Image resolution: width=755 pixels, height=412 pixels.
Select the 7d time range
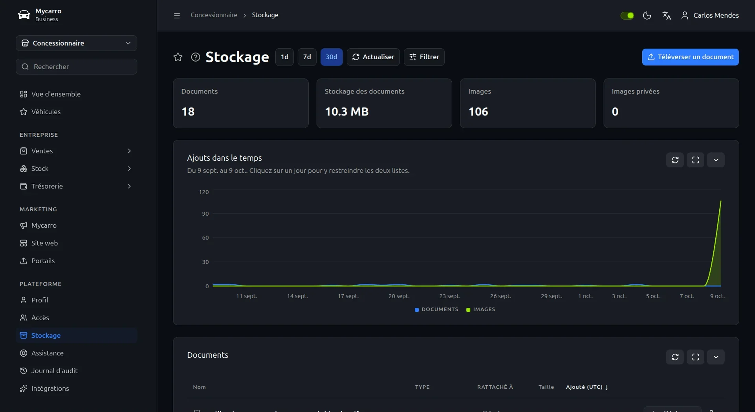pyautogui.click(x=307, y=57)
